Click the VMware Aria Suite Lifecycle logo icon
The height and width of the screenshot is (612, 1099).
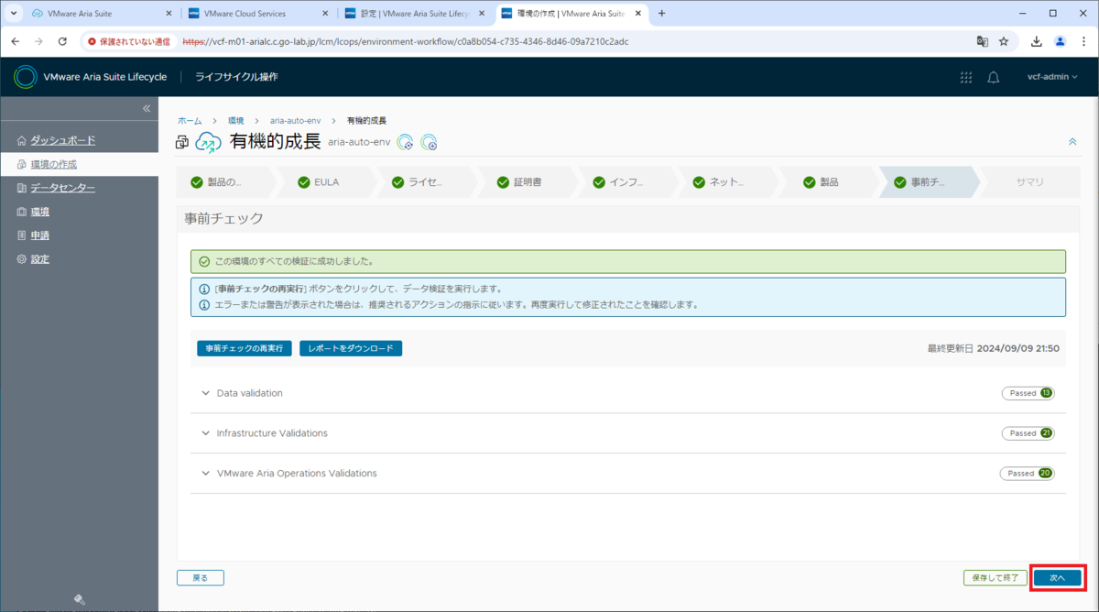tap(25, 77)
